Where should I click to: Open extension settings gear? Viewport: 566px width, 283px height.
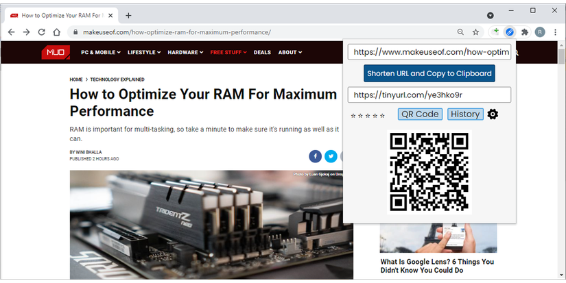493,114
